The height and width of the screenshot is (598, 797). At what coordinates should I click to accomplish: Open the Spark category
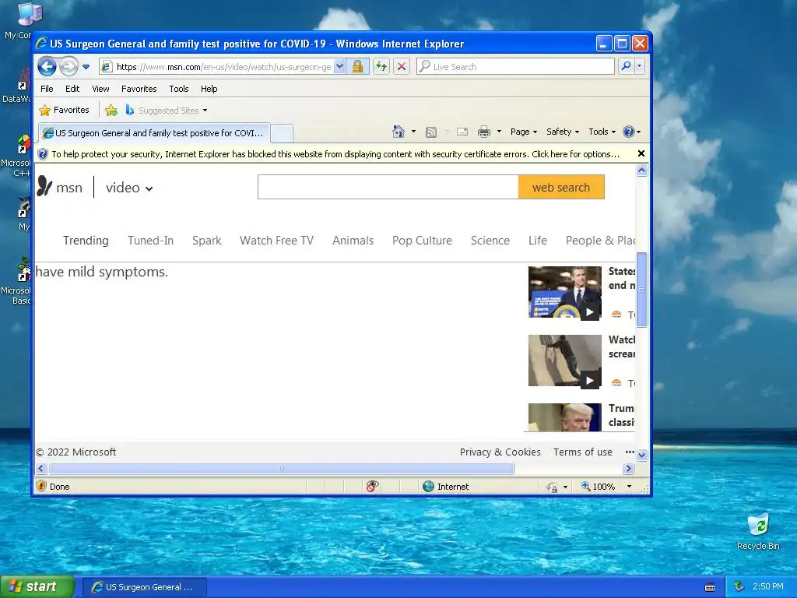coord(206,241)
